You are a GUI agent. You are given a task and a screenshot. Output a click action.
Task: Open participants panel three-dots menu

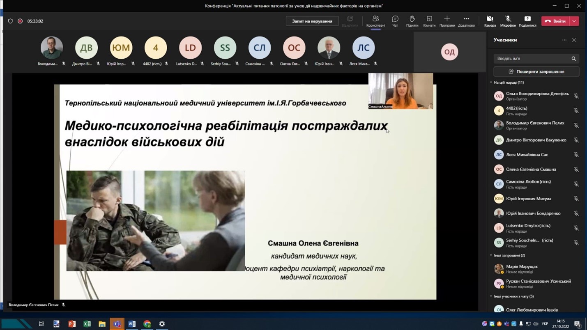click(564, 40)
